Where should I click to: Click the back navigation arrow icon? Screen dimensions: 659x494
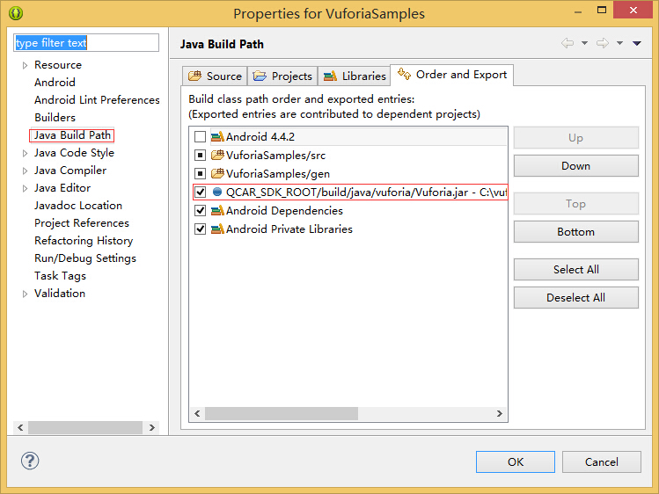click(x=567, y=43)
